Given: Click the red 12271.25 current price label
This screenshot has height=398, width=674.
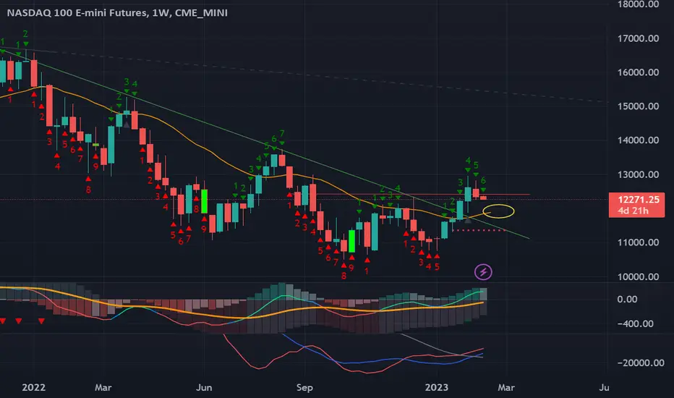Looking at the screenshot, I should coord(638,199).
